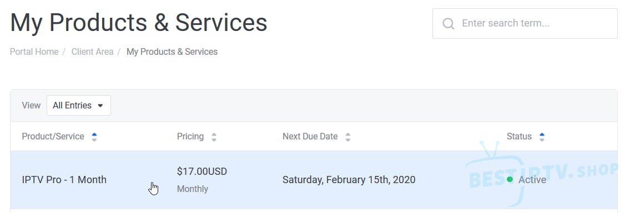Image resolution: width=625 pixels, height=213 pixels.
Task: Open the All Entries view dropdown
Action: point(78,105)
